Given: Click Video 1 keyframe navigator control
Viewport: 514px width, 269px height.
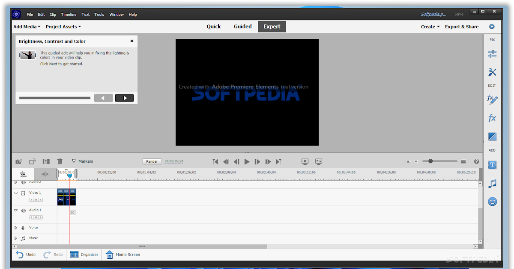Looking at the screenshot, I should [x=36, y=200].
